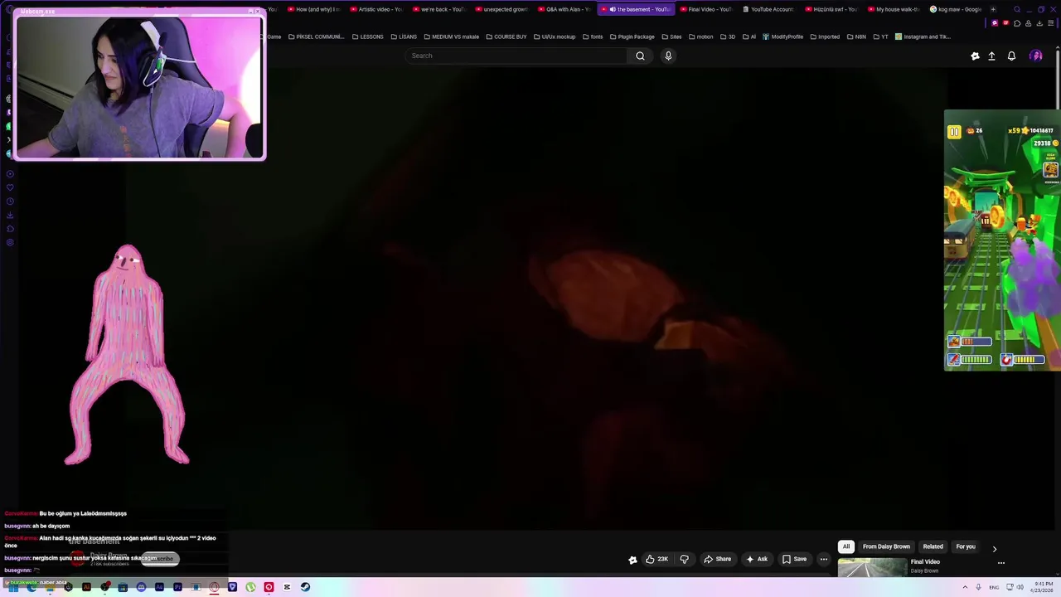Switch to the we're back browser tab
Image resolution: width=1061 pixels, height=597 pixels.
(x=438, y=9)
